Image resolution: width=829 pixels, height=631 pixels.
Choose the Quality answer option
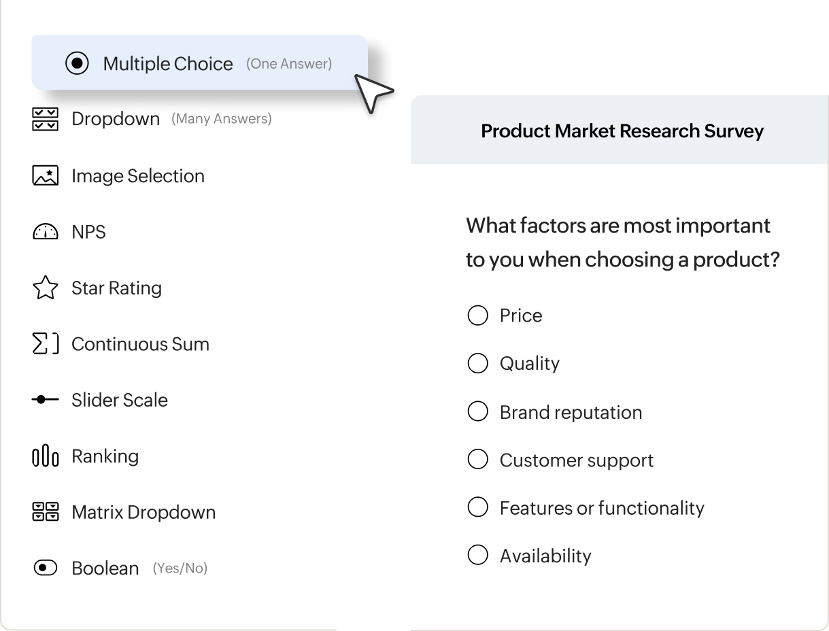(478, 363)
